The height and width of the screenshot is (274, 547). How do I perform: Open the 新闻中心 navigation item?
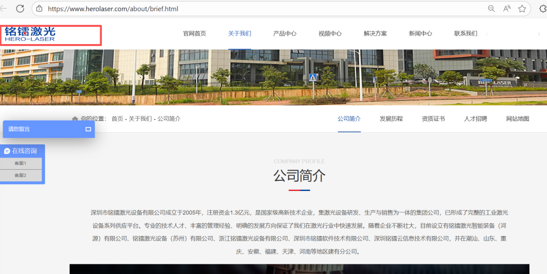click(420, 33)
